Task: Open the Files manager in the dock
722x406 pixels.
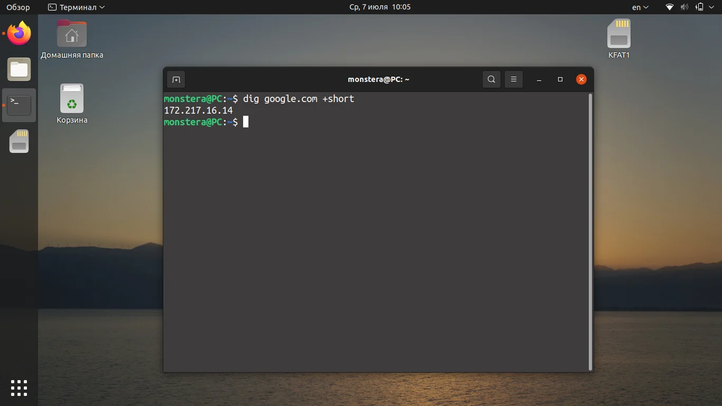Action: tap(19, 69)
